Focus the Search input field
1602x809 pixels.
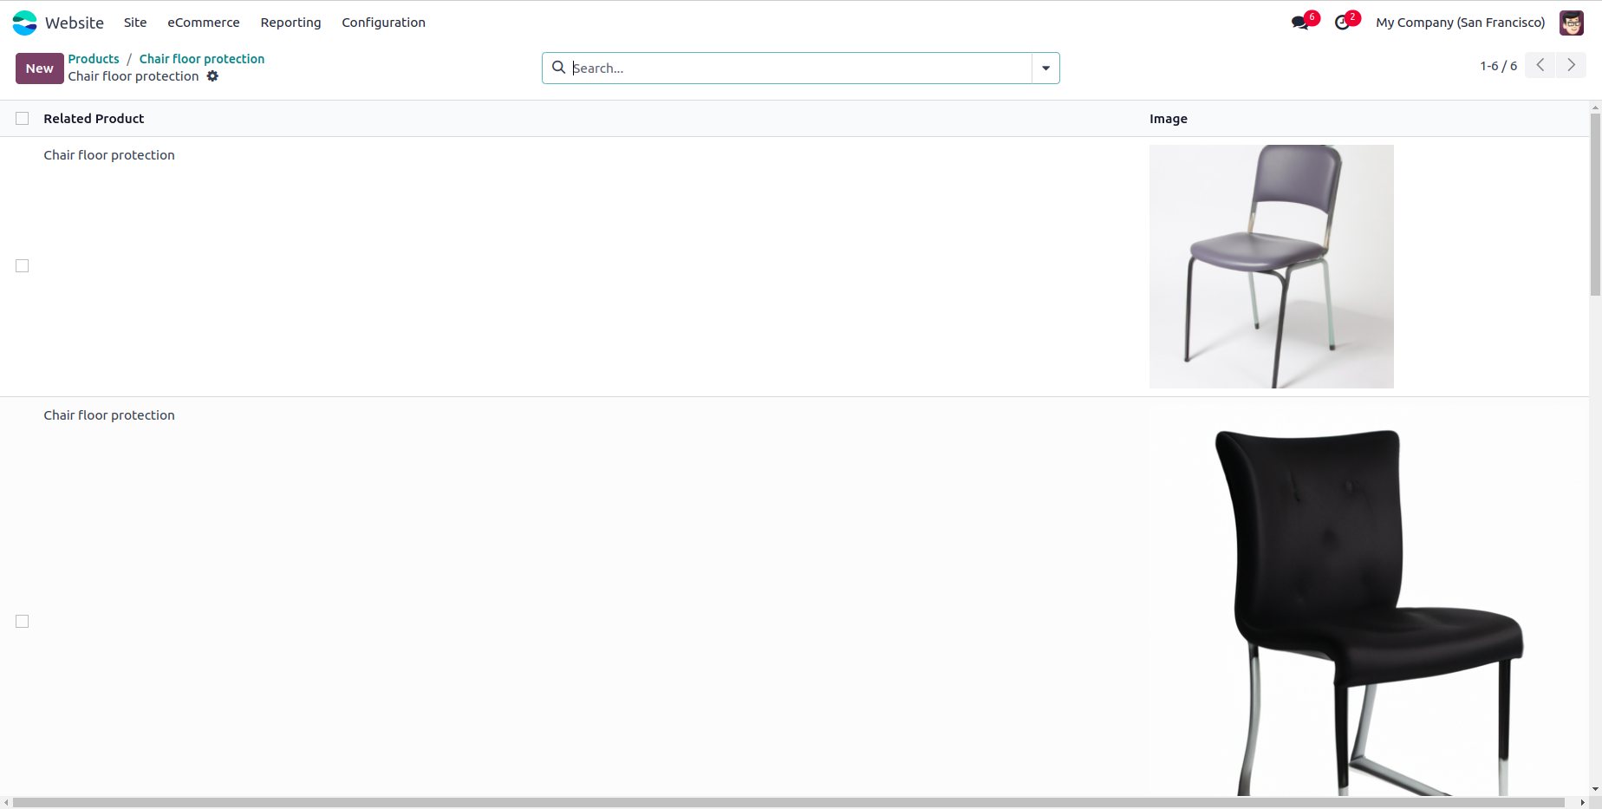tap(800, 68)
